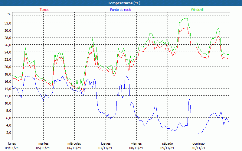Image resolution: width=242 pixels, height=151 pixels.
Task: Click the martes day label
Action: (43, 143)
